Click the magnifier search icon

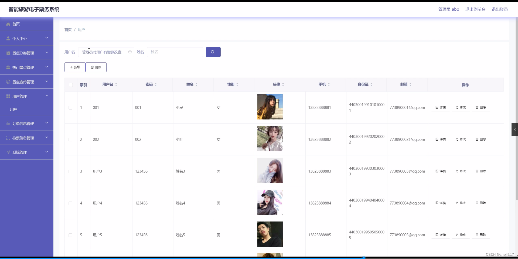point(213,52)
